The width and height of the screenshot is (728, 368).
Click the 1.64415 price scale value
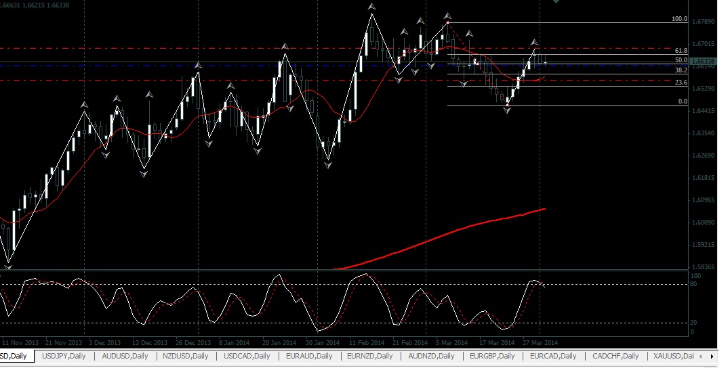click(x=703, y=111)
